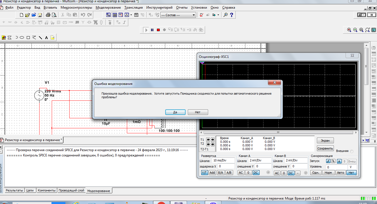Image resolution: width=377 pixels, height=204 pixels.
Task: Toggle AC coupling for Channel A
Action: point(241,173)
